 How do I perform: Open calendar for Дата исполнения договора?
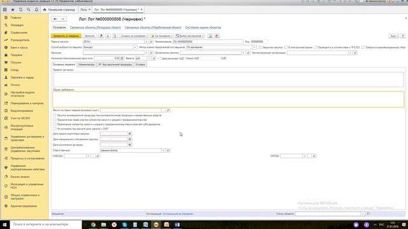click(x=129, y=145)
